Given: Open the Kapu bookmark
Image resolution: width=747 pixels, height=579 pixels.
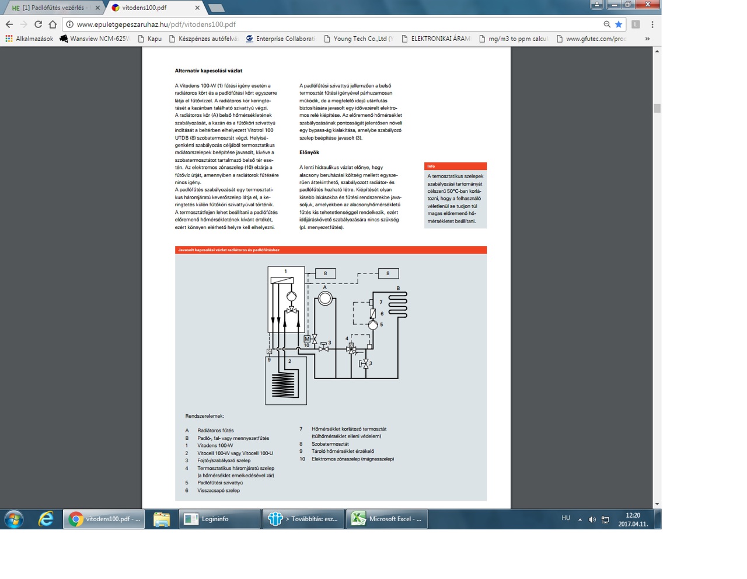Looking at the screenshot, I should click(x=150, y=39).
